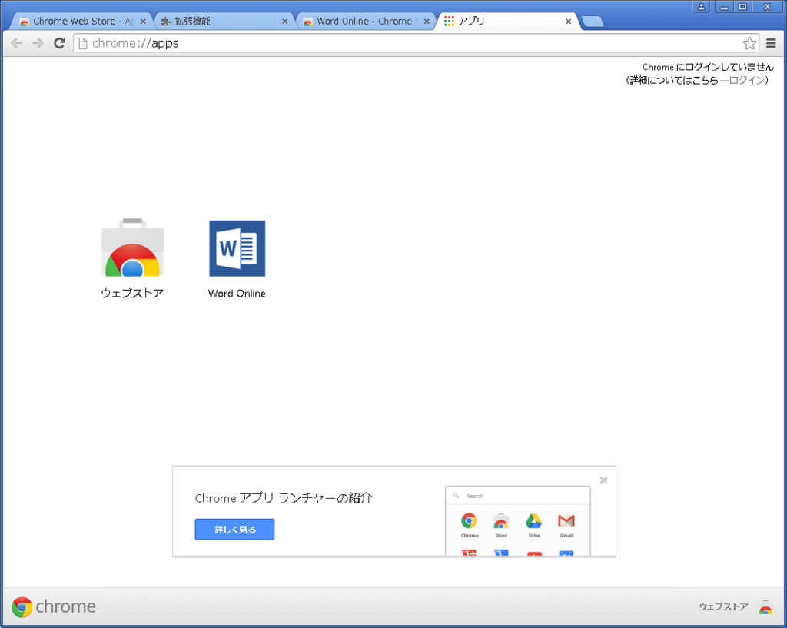
Task: Launch the Word Online app
Action: click(237, 248)
